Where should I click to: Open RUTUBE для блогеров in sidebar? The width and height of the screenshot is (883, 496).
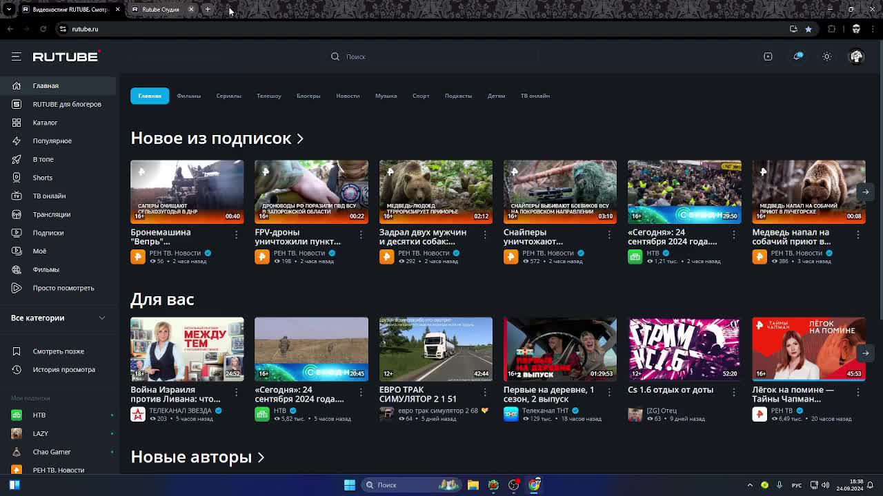(x=58, y=104)
